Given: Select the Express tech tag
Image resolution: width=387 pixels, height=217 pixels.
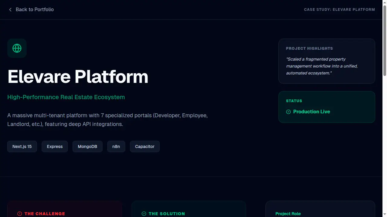Looking at the screenshot, I should pos(55,146).
